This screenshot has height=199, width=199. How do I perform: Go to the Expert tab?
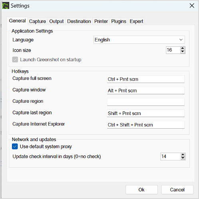(136, 21)
